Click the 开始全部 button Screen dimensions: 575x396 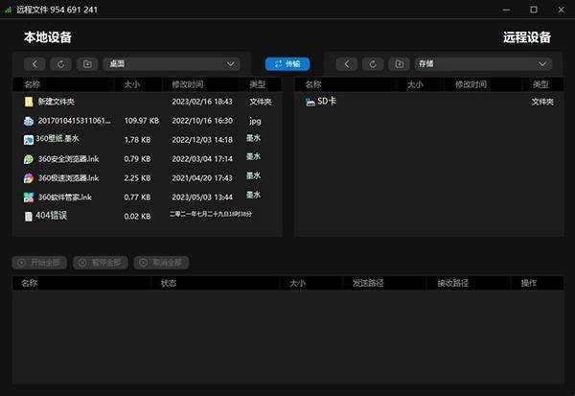pyautogui.click(x=40, y=262)
